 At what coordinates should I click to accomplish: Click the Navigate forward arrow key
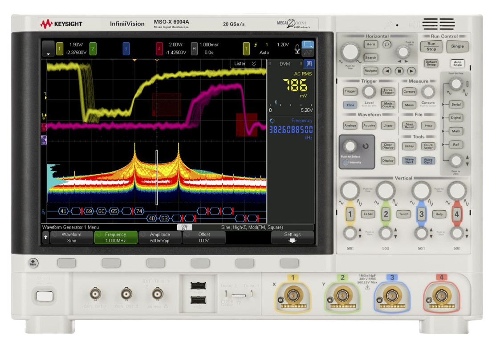pos(411,71)
